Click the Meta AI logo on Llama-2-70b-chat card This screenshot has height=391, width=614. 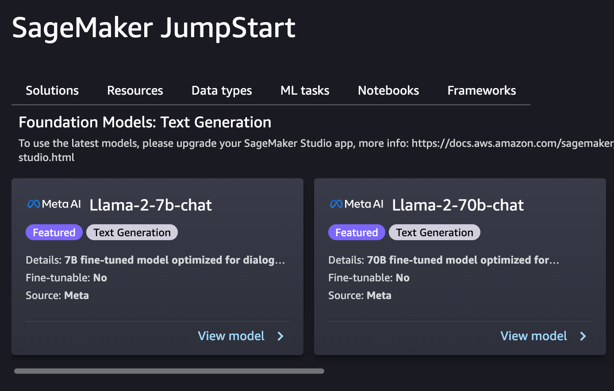click(357, 204)
